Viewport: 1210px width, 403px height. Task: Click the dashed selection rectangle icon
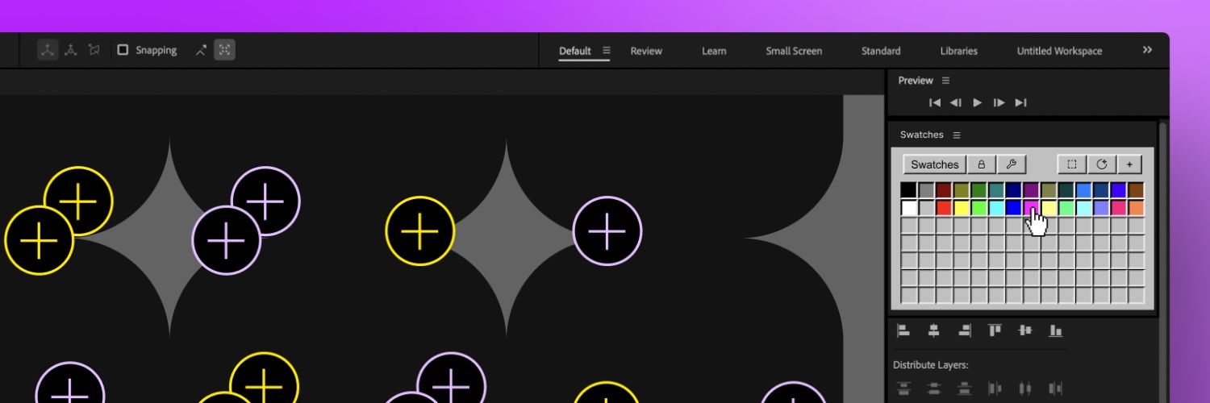1072,164
